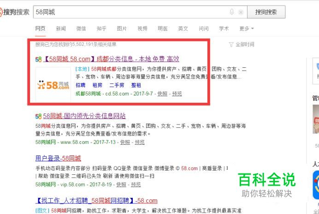Open the 知乎 tab
This screenshot has width=319, height=214.
101,29
